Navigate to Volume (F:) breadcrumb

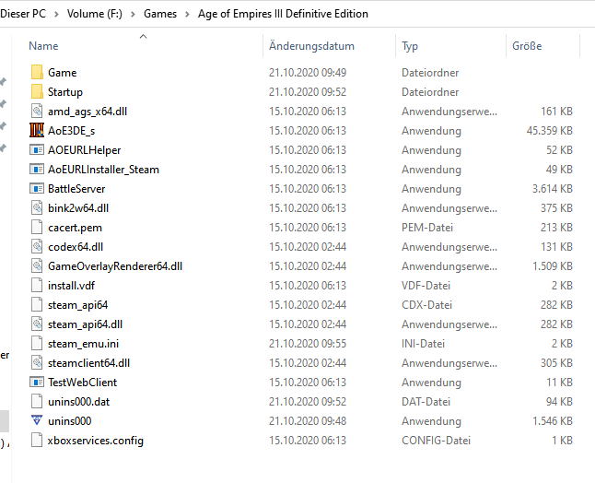tap(95, 14)
